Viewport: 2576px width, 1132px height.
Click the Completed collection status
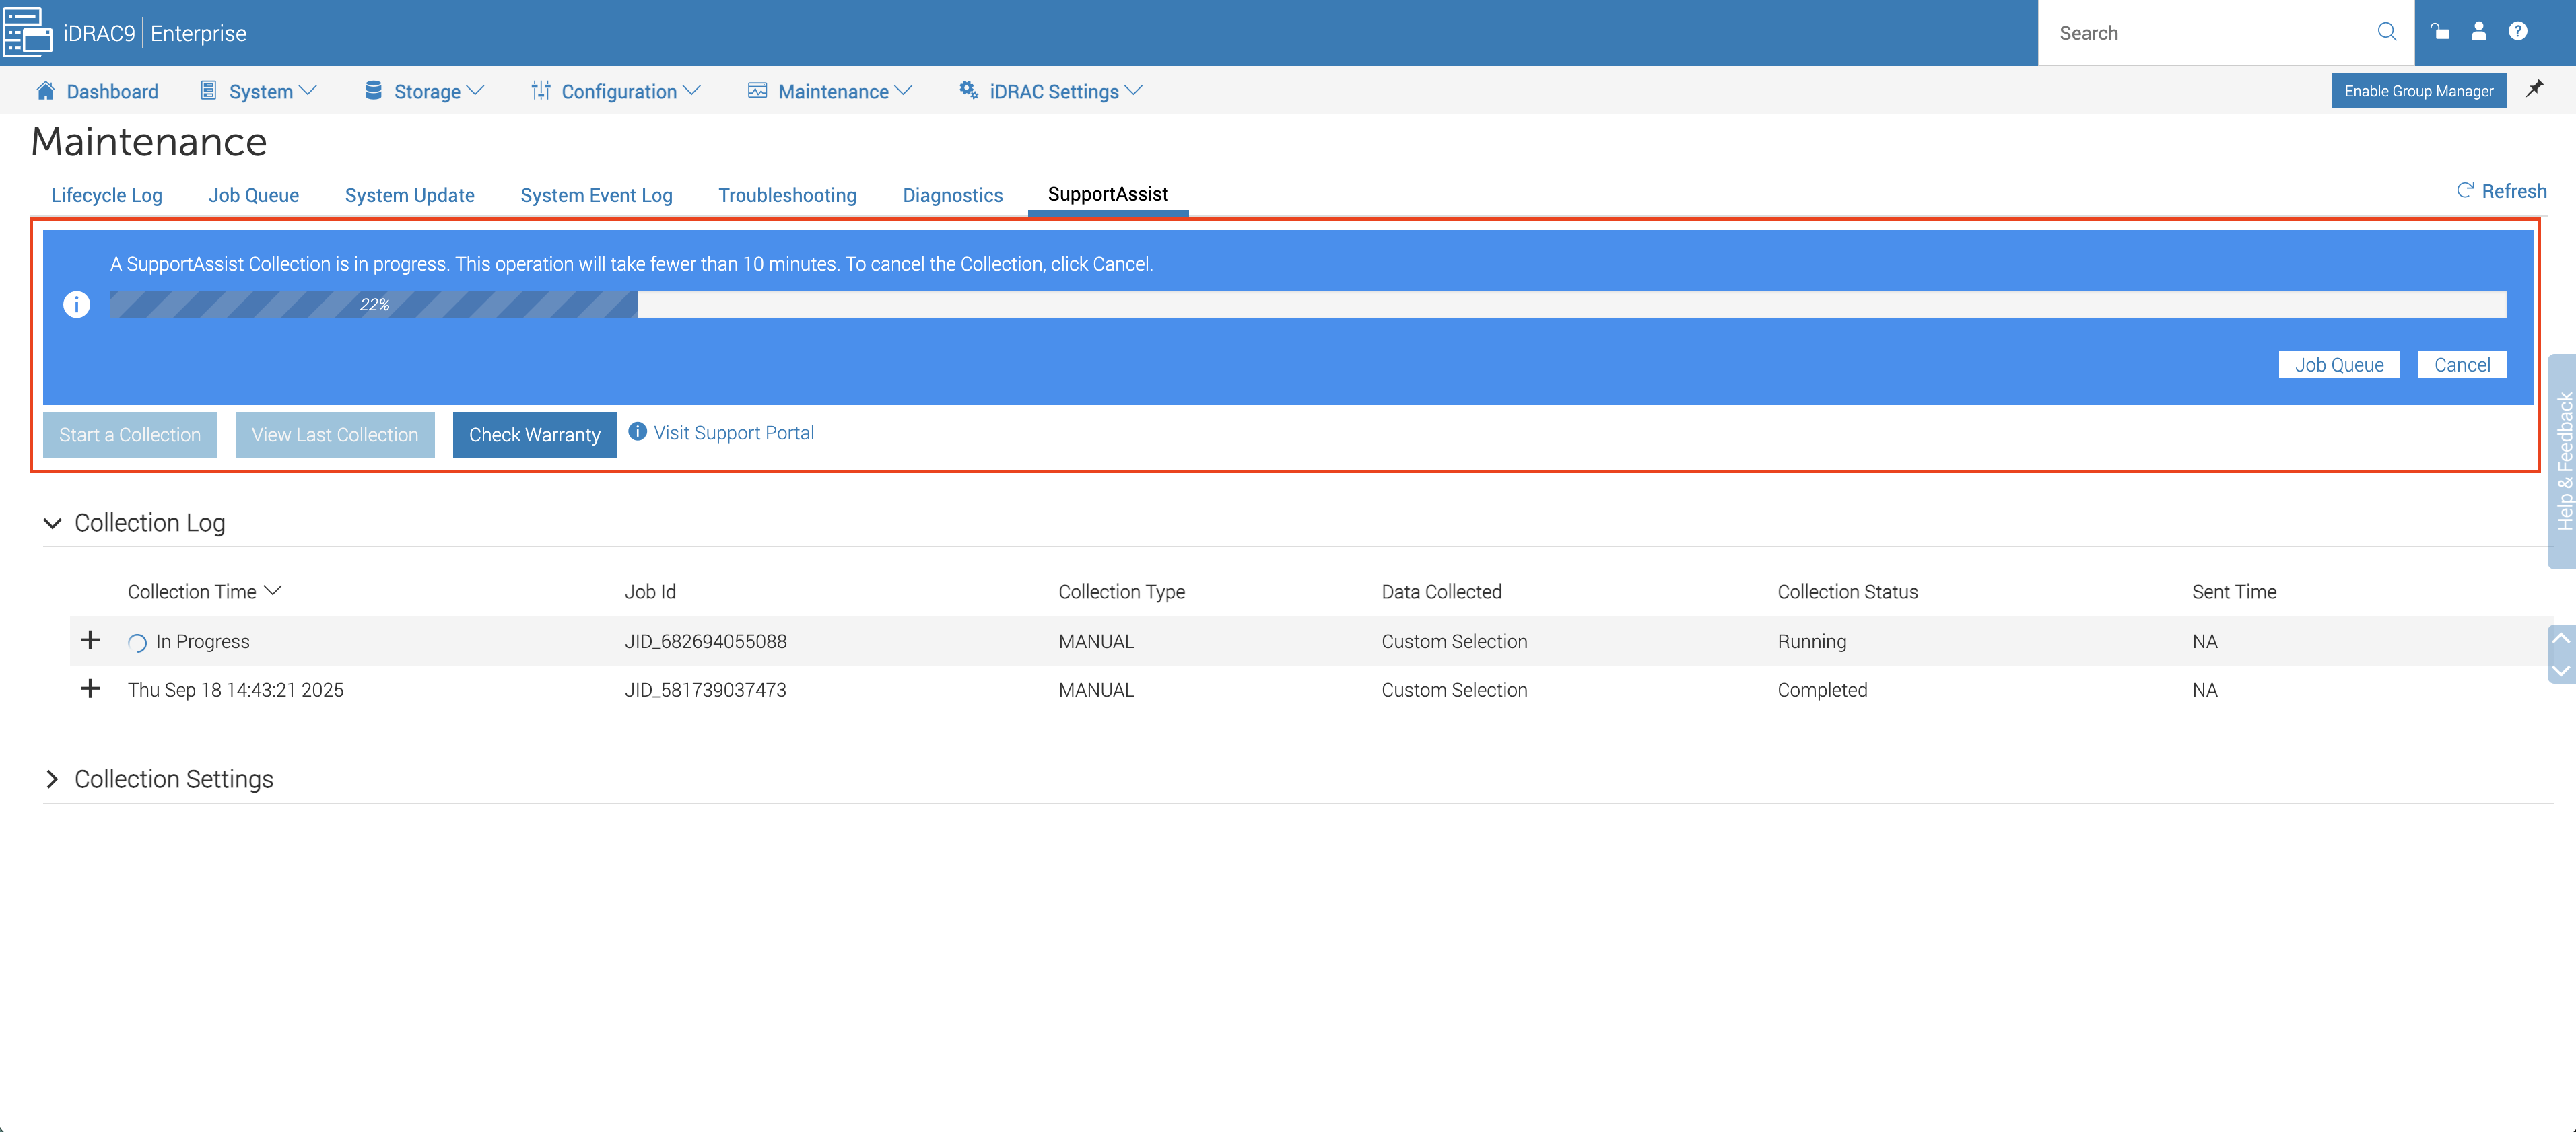[x=1822, y=690]
